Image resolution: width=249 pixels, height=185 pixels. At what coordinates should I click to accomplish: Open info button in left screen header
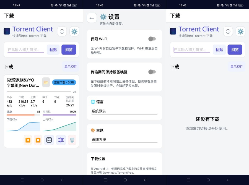click(62, 32)
